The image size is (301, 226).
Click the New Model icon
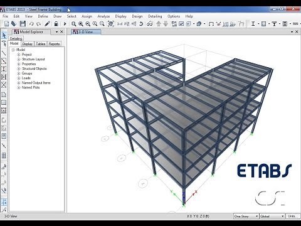(6, 24)
